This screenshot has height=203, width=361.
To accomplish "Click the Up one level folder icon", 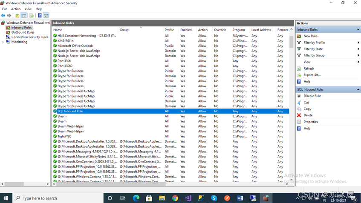I will point(17,16).
